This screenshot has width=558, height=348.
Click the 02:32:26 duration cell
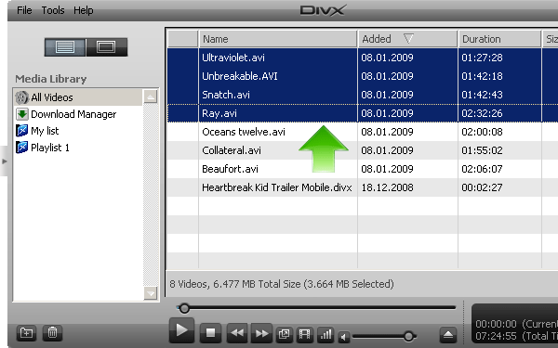482,113
